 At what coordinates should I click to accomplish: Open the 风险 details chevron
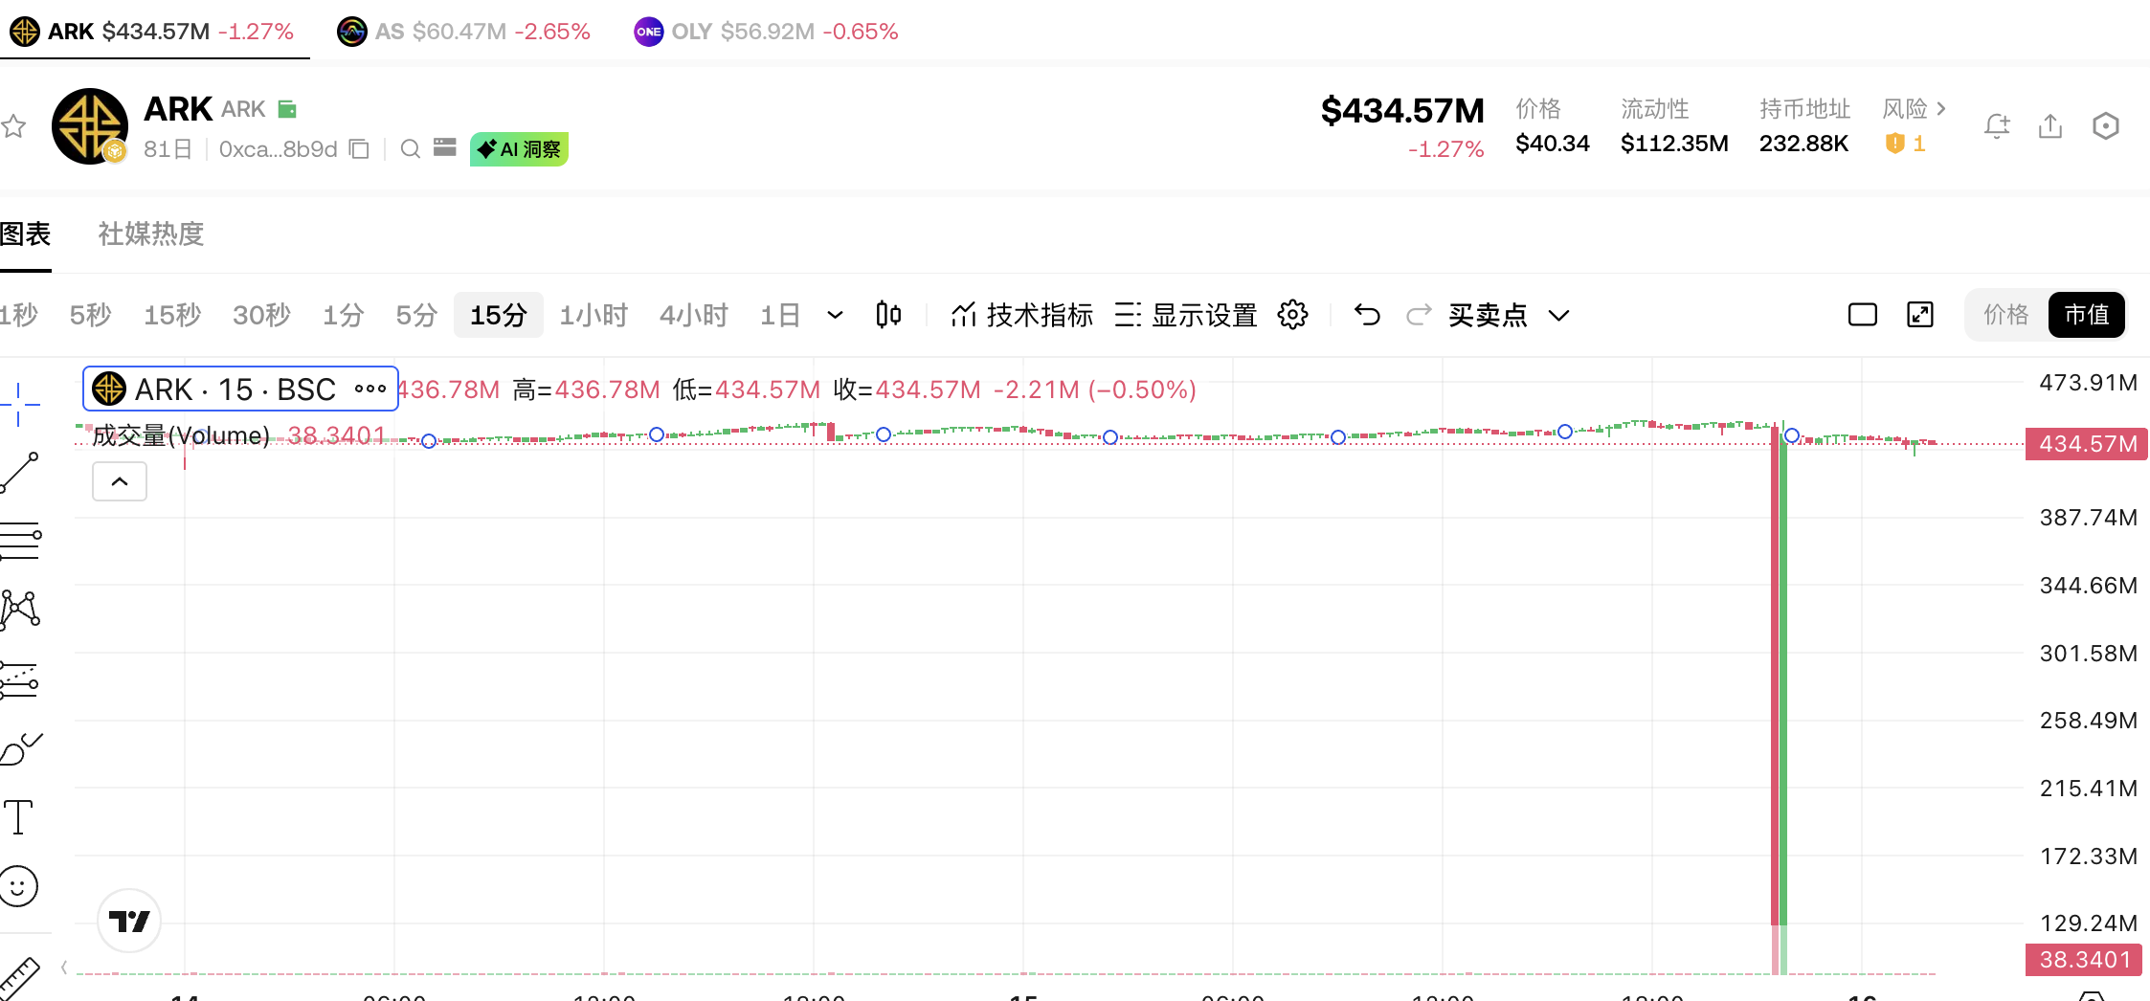(x=1941, y=108)
